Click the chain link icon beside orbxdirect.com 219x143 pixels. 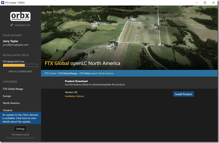[12, 25]
